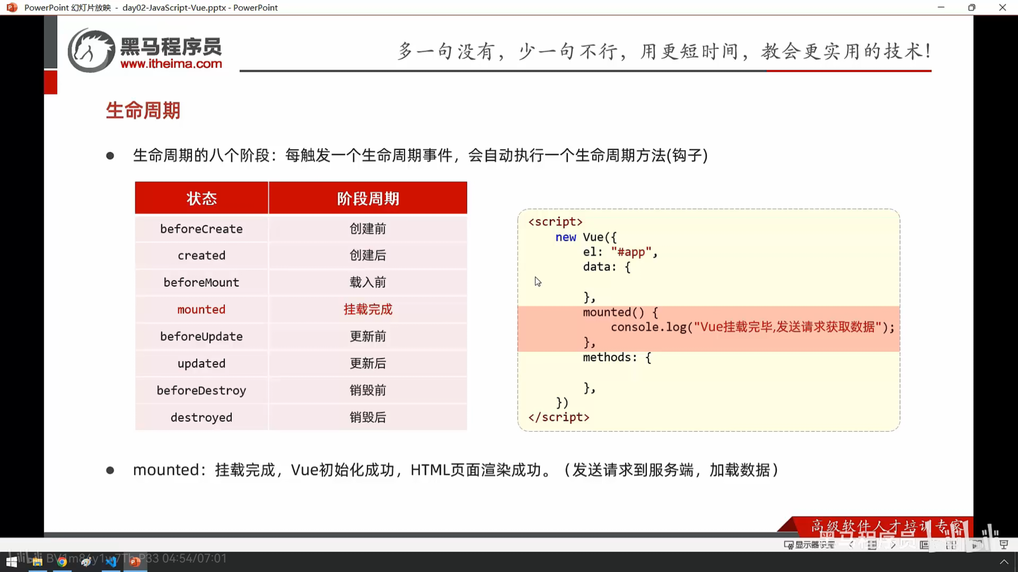Viewport: 1018px width, 572px height.
Task: Open the Windows Start menu
Action: pyautogui.click(x=12, y=562)
